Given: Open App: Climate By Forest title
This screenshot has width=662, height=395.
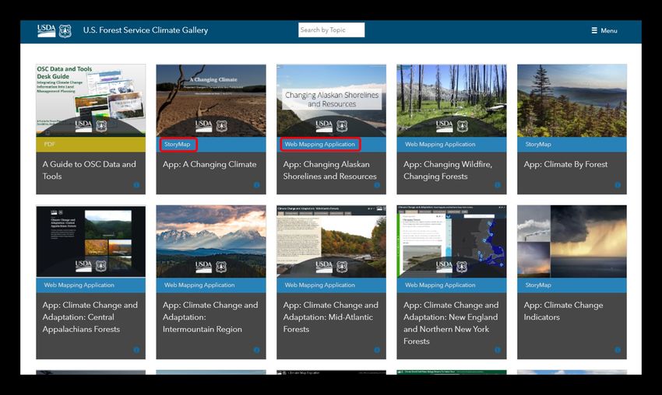Looking at the screenshot, I should coord(565,164).
